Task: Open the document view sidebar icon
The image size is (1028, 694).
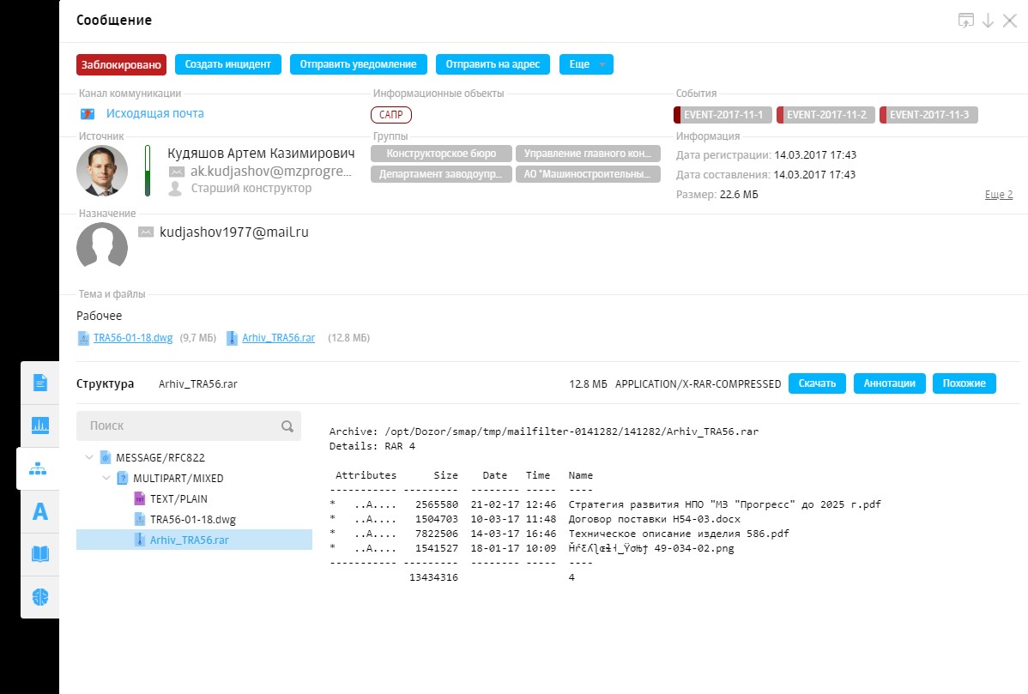Action: pos(40,383)
